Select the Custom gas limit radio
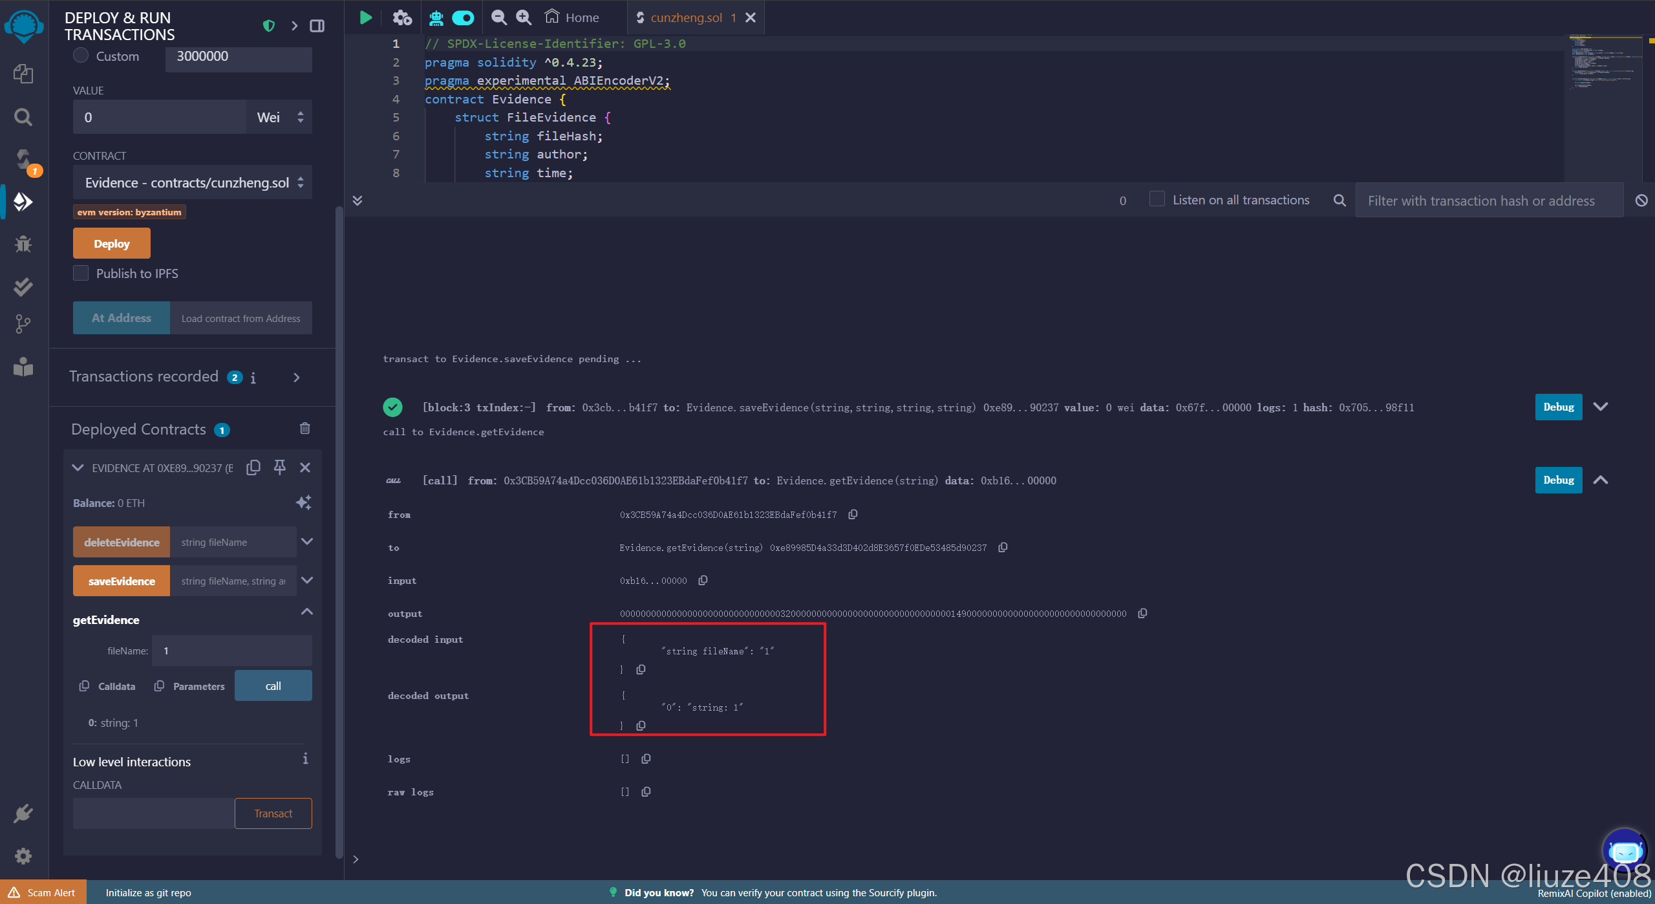The width and height of the screenshot is (1655, 904). 81,56
